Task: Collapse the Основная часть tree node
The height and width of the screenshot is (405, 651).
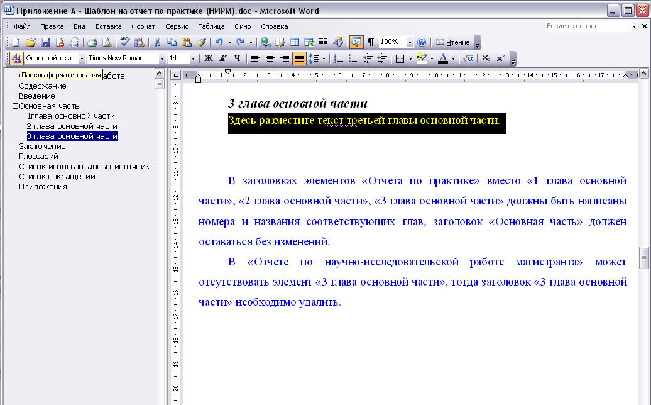Action: coord(15,106)
